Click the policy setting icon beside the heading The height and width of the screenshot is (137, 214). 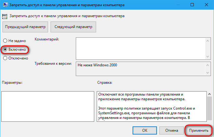5,16
